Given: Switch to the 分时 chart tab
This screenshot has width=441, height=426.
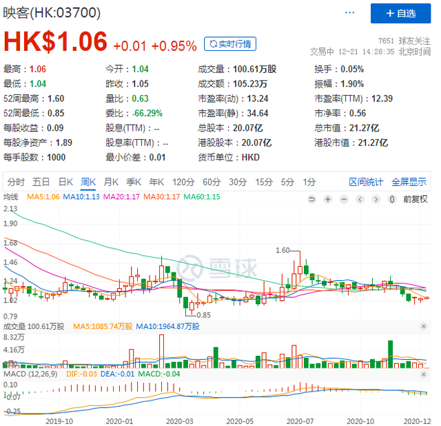Looking at the screenshot, I should coord(16,182).
